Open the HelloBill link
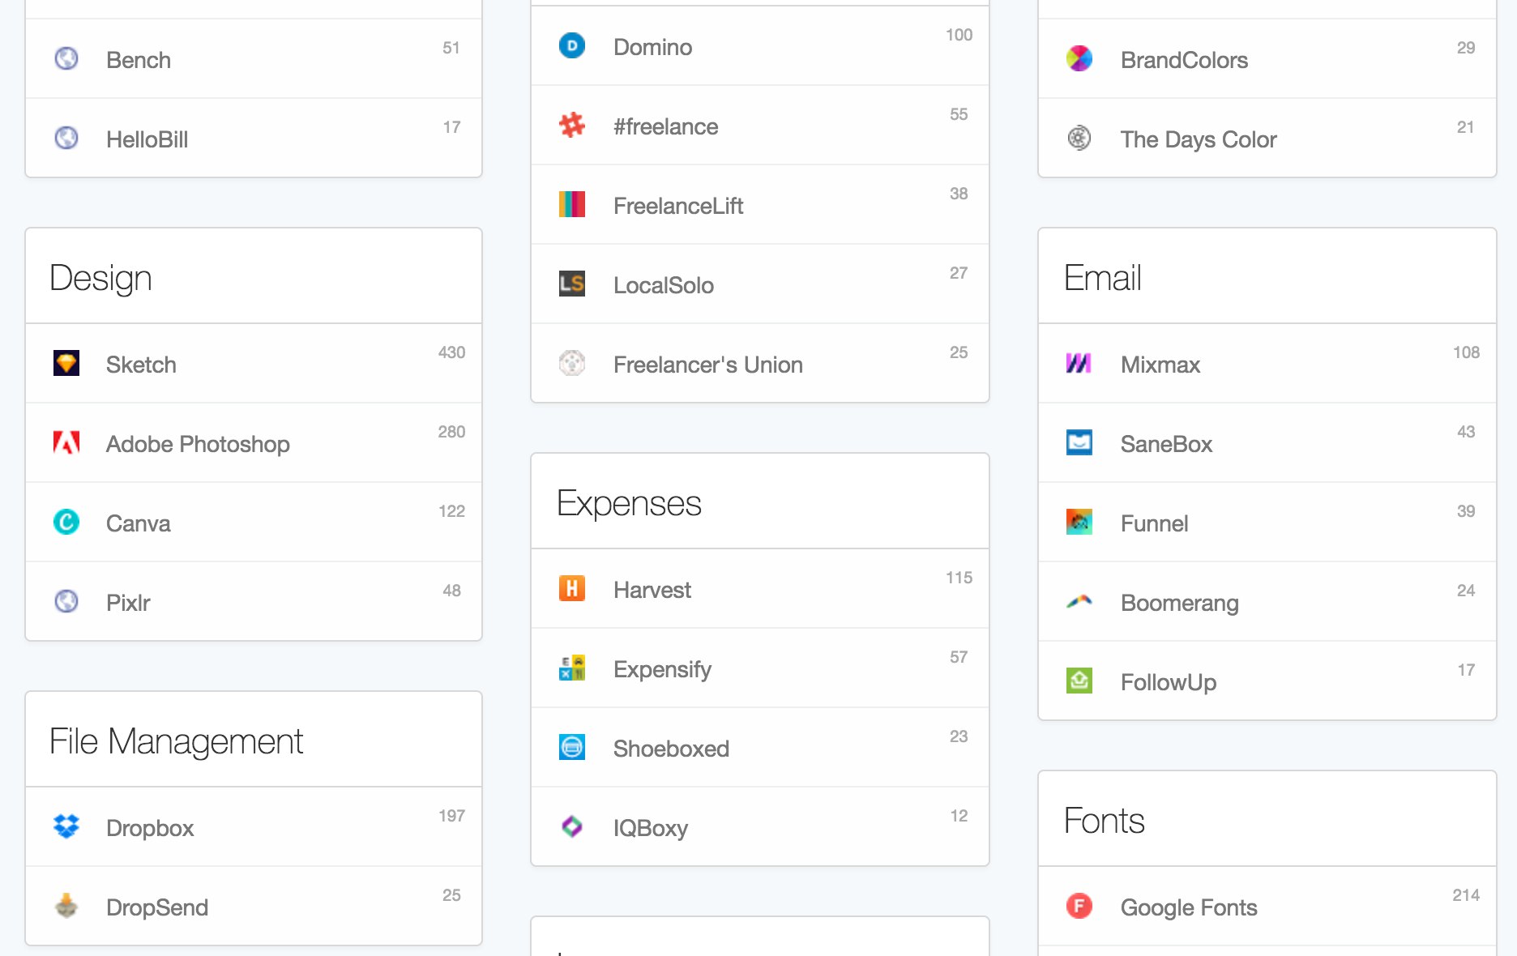The height and width of the screenshot is (956, 1517). [x=147, y=139]
